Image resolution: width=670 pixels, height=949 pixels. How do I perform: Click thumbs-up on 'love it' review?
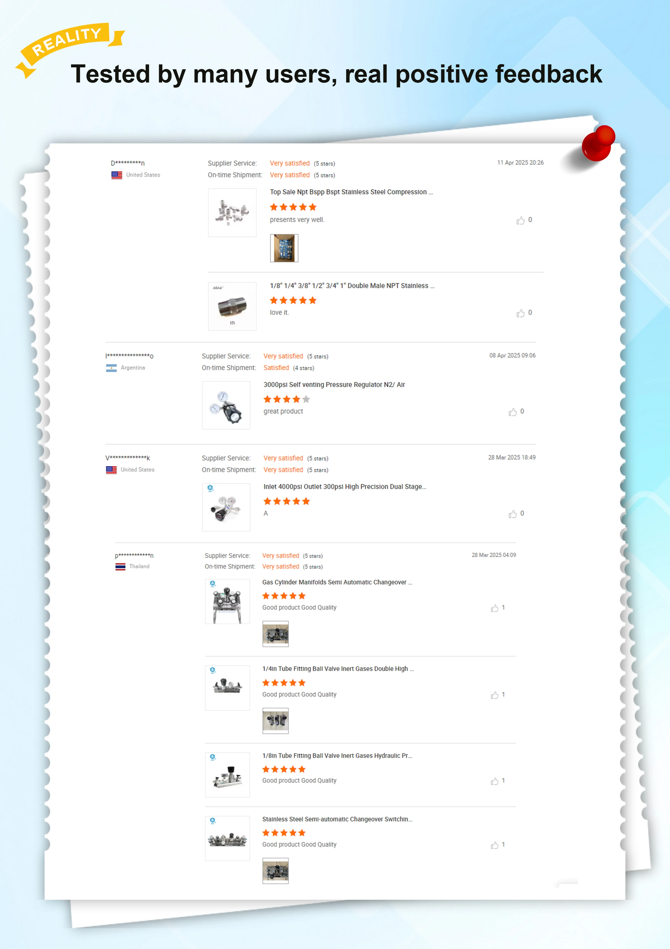(520, 313)
